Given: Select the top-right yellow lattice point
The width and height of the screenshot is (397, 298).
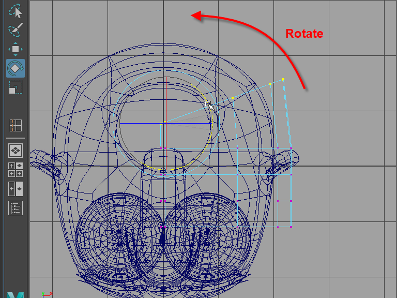Looking at the screenshot, I should (x=283, y=79).
